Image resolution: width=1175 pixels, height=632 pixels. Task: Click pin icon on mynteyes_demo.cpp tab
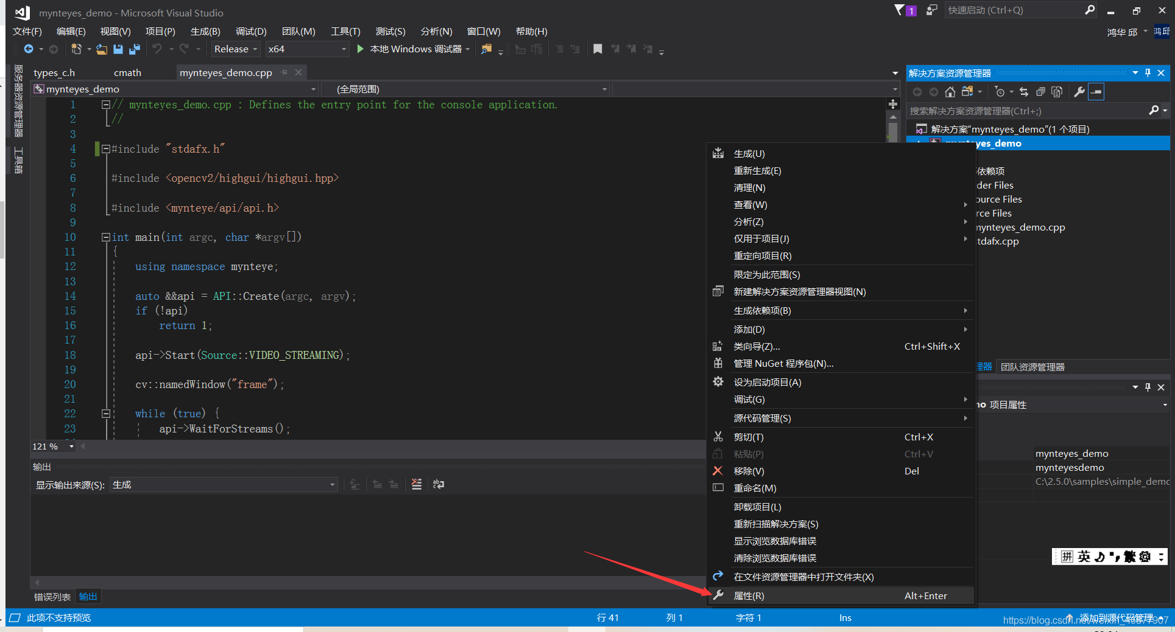pos(284,72)
